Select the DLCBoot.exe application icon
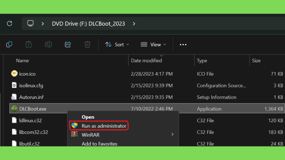Image resolution: width=285 pixels, height=160 pixels. tap(14, 109)
